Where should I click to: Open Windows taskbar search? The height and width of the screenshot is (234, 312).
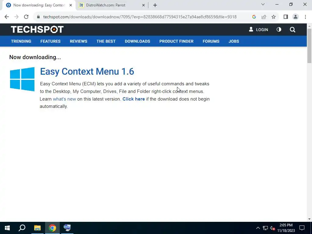click(x=22, y=228)
